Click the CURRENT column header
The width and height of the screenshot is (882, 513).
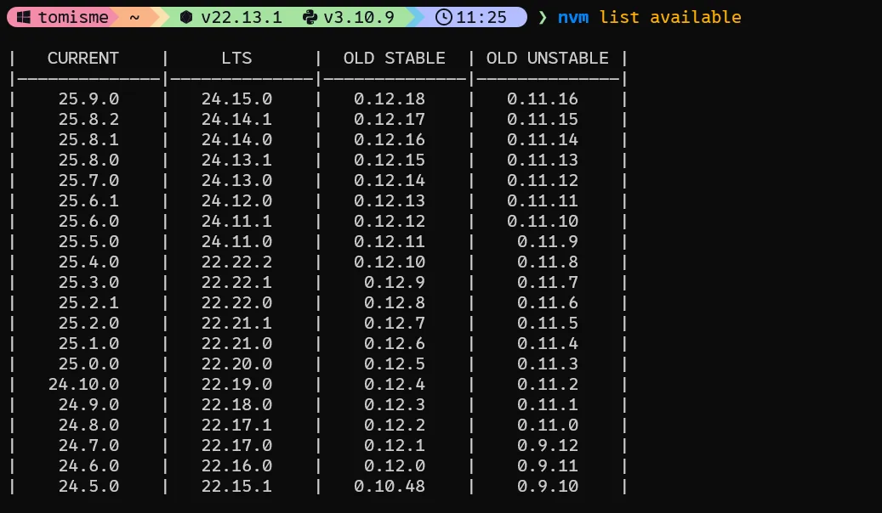[83, 59]
